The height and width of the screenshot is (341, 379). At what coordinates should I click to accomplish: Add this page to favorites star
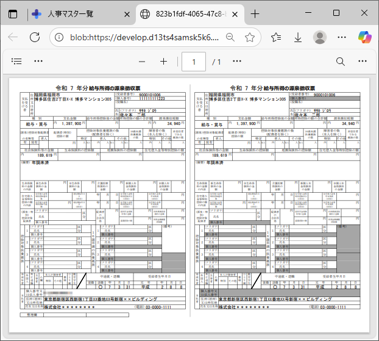click(250, 37)
